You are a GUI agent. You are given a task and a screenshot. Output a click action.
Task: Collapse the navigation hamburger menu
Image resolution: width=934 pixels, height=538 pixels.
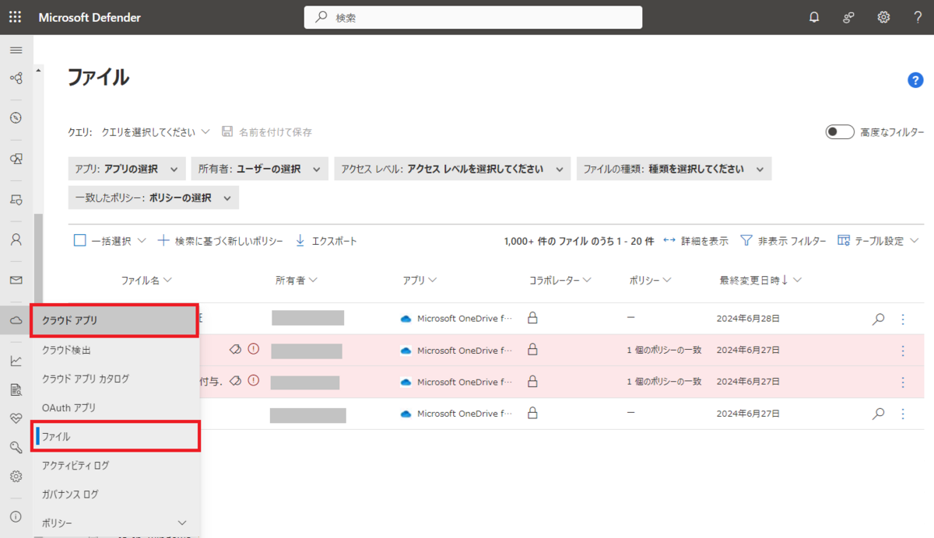tap(16, 50)
